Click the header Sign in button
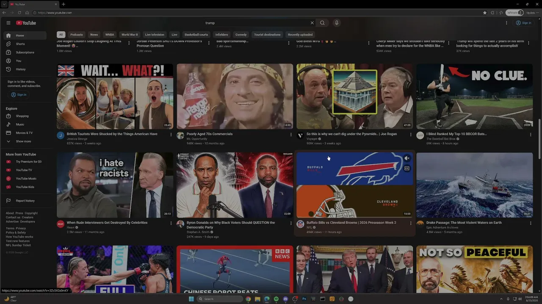Image resolution: width=542 pixels, height=304 pixels. pos(524,23)
